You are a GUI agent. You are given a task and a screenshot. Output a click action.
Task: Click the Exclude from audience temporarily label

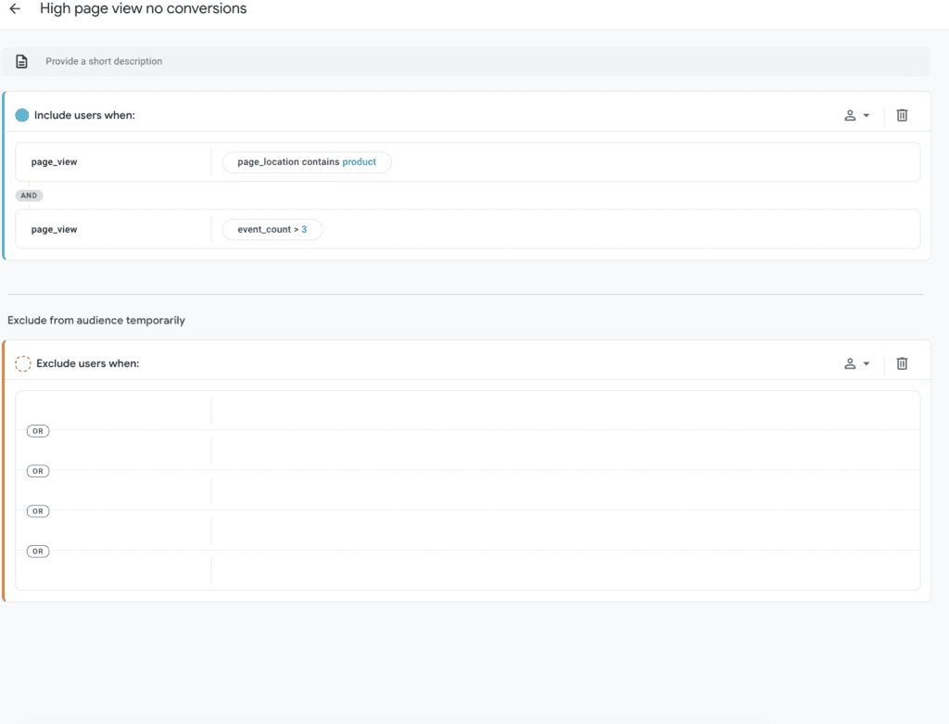point(96,320)
